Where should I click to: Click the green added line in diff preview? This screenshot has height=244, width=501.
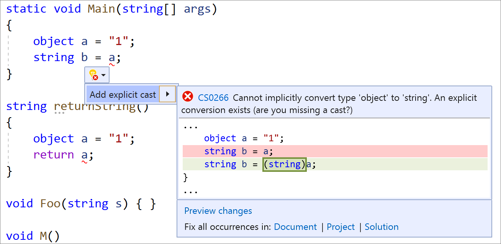335,164
